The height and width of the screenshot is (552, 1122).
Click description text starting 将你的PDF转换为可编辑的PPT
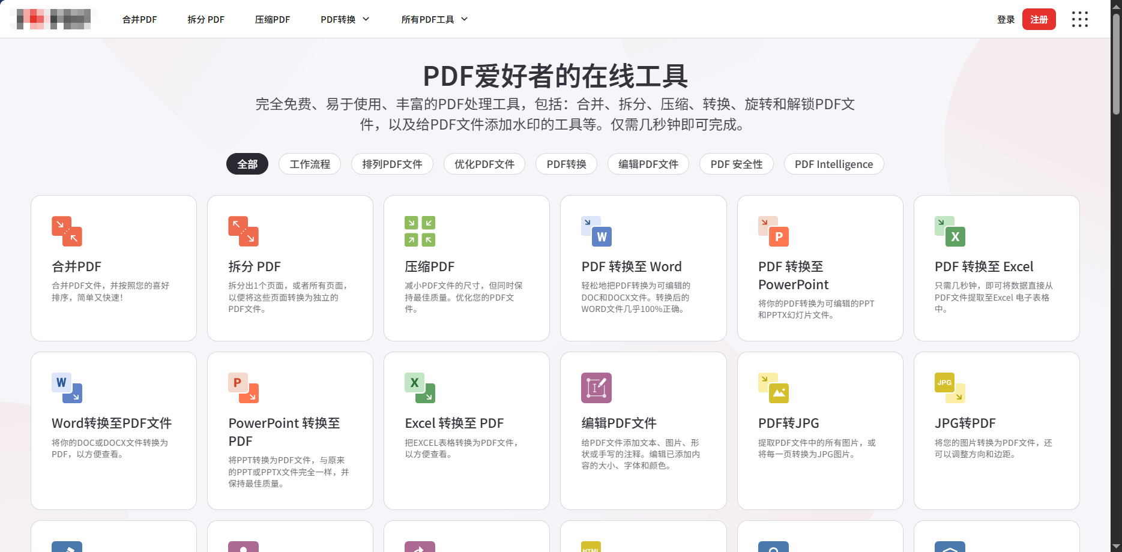[x=816, y=309]
